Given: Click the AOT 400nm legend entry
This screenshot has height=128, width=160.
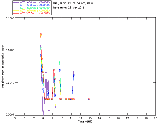Looking at the screenshot, I should pyautogui.click(x=32, y=2).
